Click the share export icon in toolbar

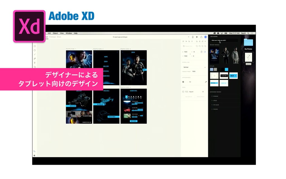(201, 37)
